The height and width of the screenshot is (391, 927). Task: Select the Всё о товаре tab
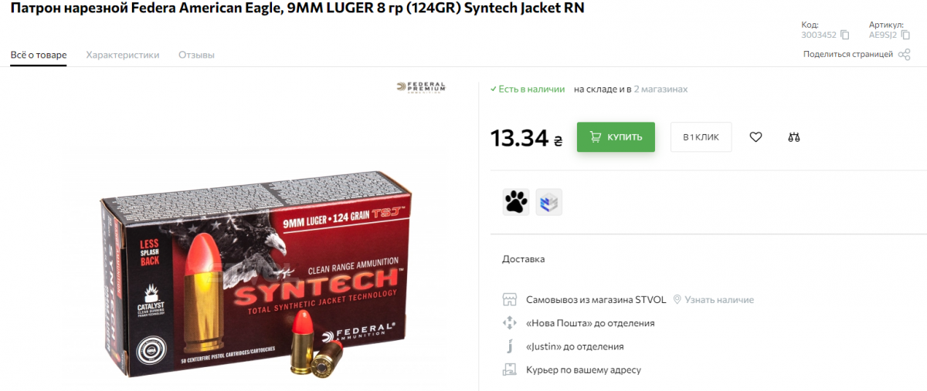[x=39, y=55]
